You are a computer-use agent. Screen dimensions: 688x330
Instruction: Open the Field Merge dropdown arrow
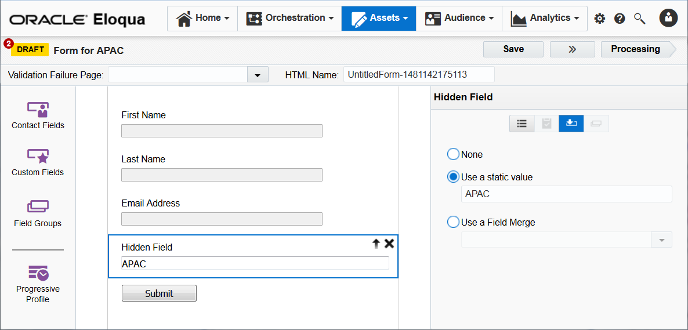(661, 240)
